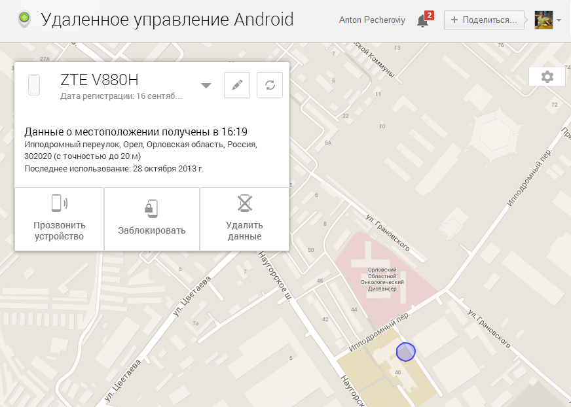Refresh device location with the reload icon
The image size is (571, 407).
270,85
